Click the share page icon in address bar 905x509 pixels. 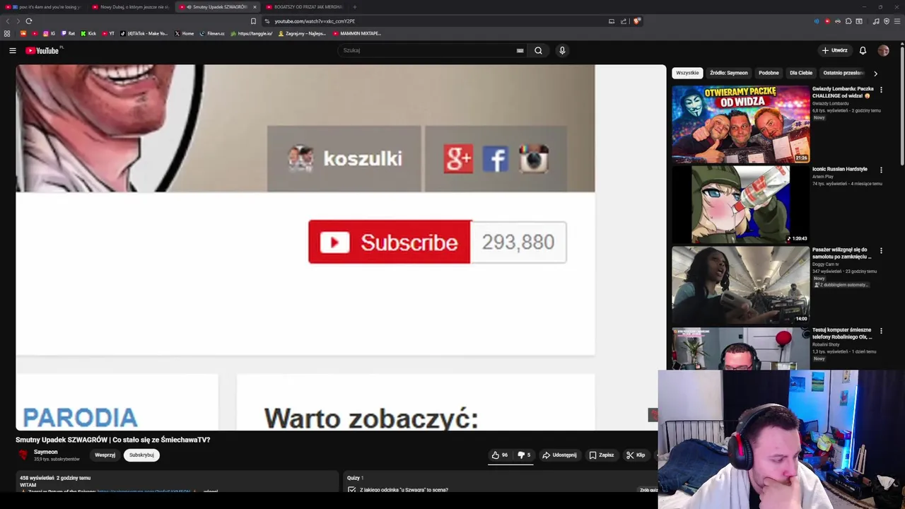coord(624,21)
